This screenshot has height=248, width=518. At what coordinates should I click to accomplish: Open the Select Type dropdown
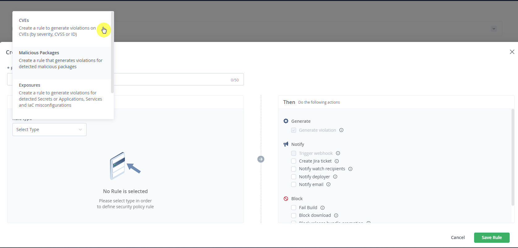(x=49, y=130)
